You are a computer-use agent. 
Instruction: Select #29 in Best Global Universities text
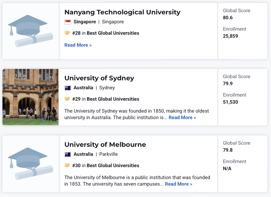(x=106, y=99)
